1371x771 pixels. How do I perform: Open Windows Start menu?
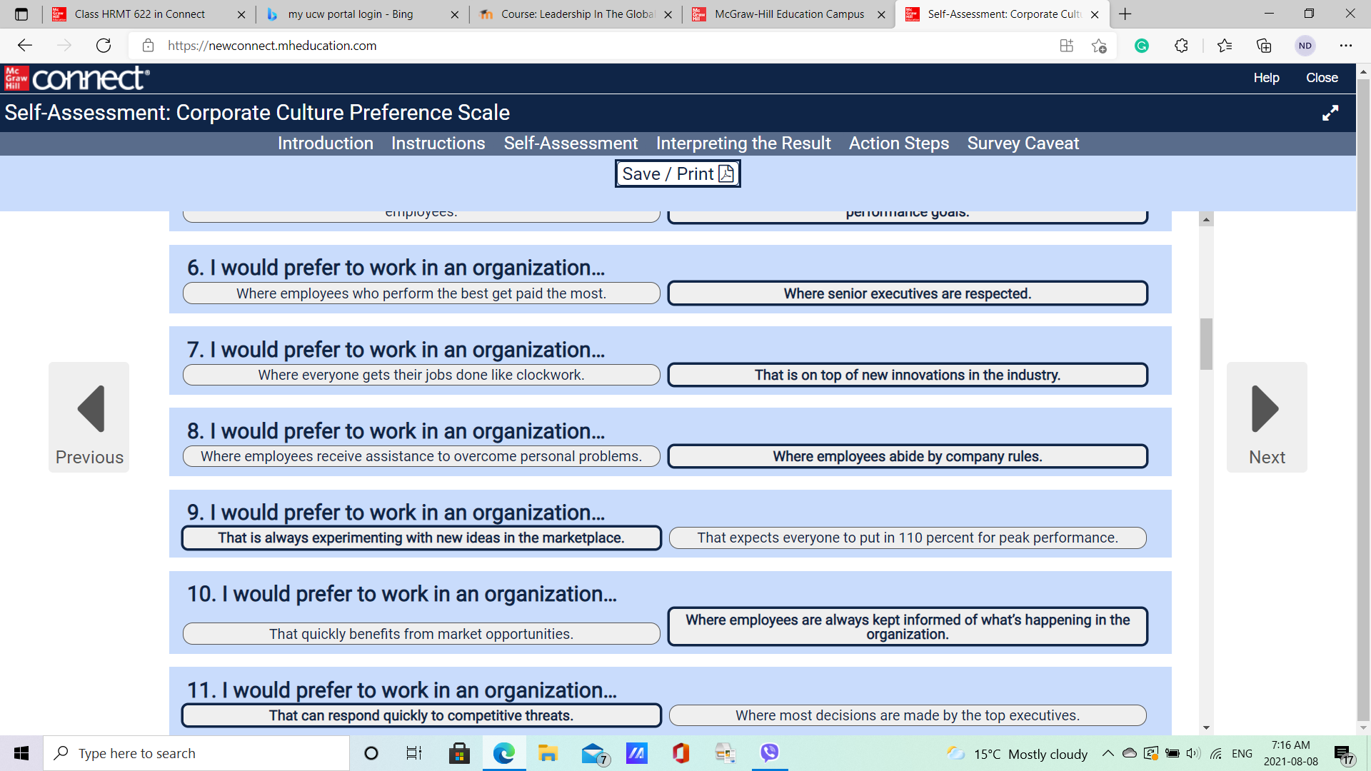[x=21, y=753]
